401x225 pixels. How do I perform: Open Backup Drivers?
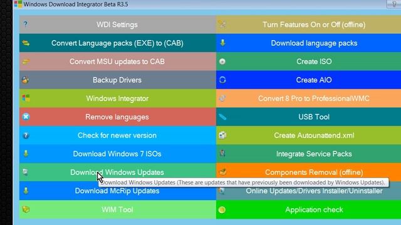click(118, 80)
